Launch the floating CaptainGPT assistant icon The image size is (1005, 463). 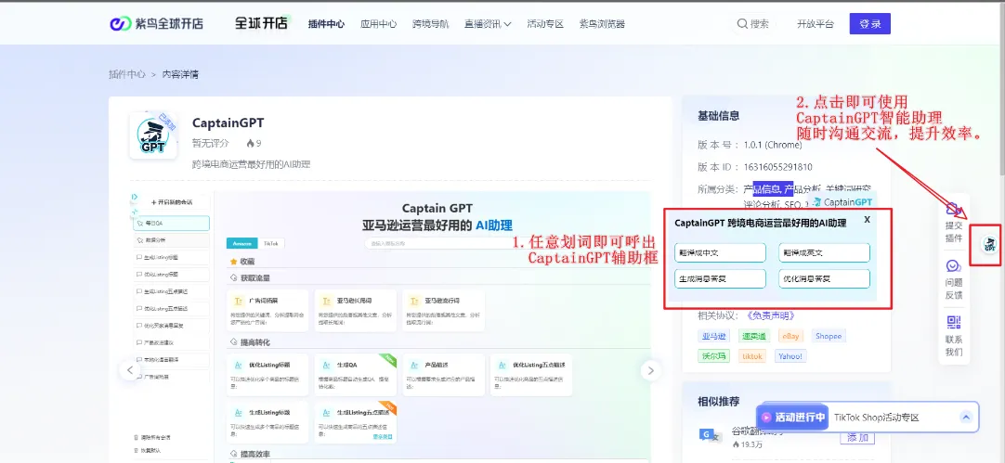point(989,243)
